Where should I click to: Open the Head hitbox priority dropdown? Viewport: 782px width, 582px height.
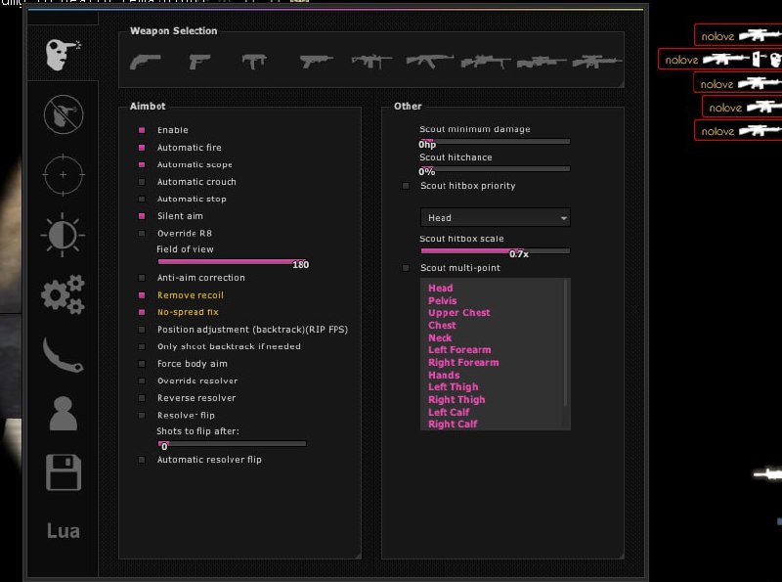(x=495, y=218)
